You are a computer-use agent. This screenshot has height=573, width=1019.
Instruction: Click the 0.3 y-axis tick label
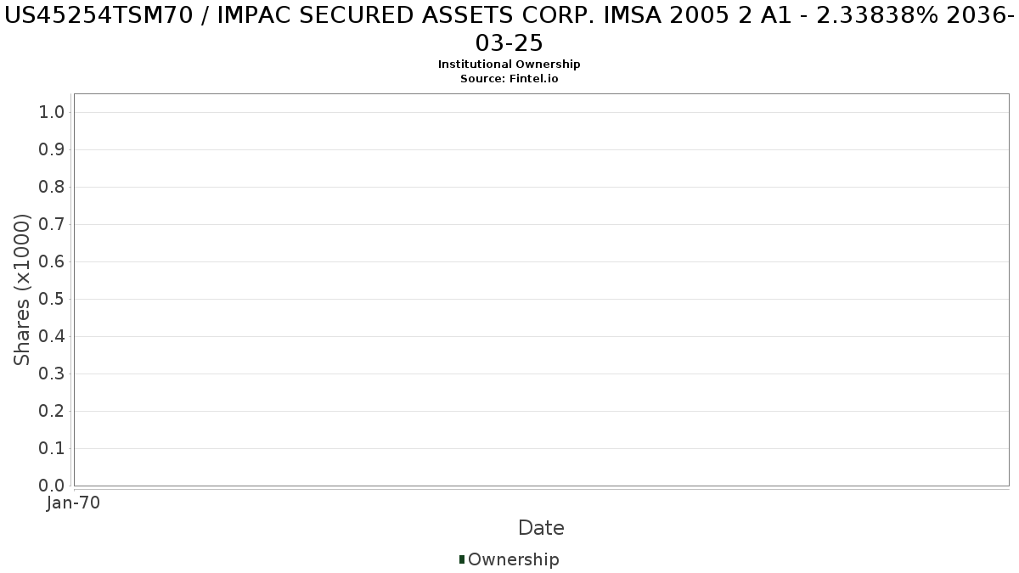52,374
